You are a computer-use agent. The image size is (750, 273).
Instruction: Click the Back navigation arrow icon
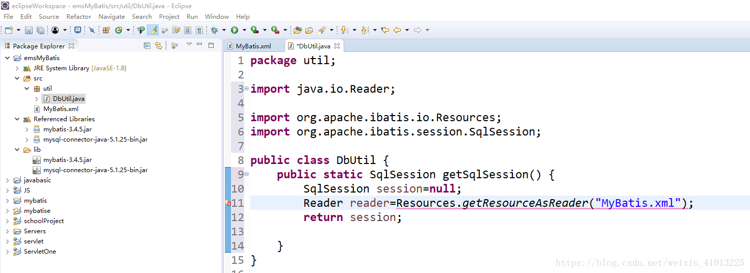tap(397, 30)
